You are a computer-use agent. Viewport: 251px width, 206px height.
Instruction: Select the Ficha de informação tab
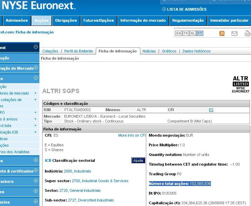[x=118, y=51]
